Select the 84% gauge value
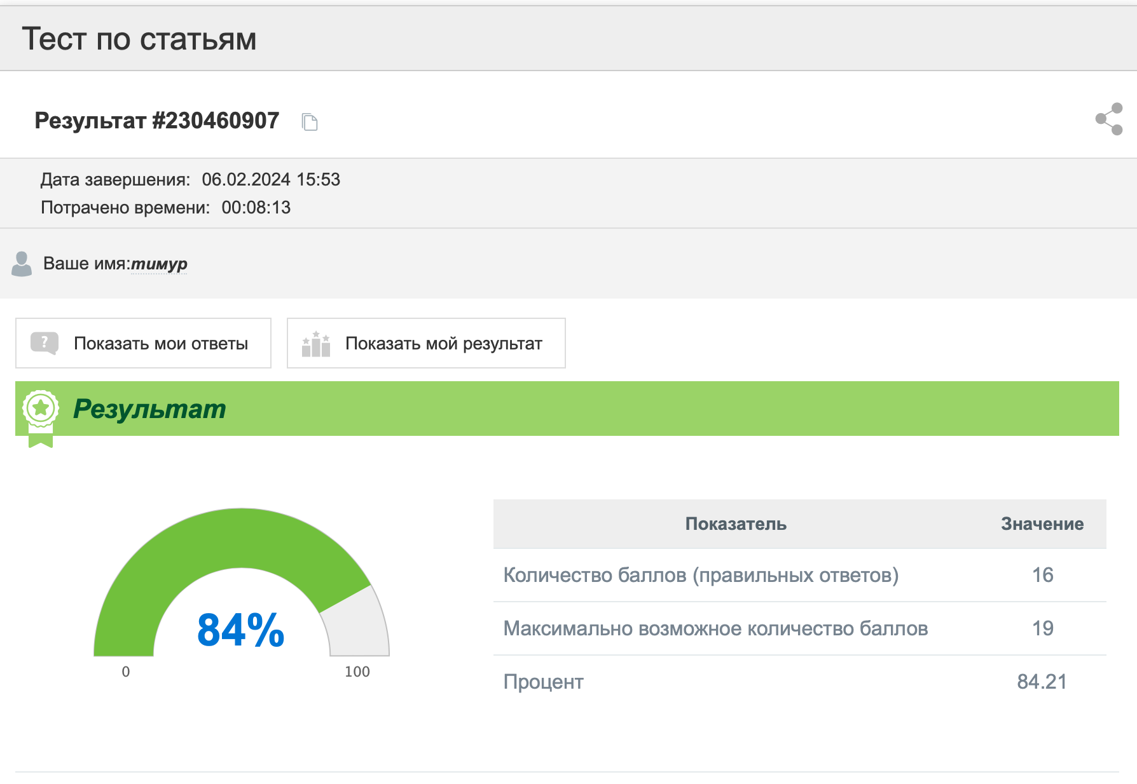The image size is (1137, 784). (240, 630)
